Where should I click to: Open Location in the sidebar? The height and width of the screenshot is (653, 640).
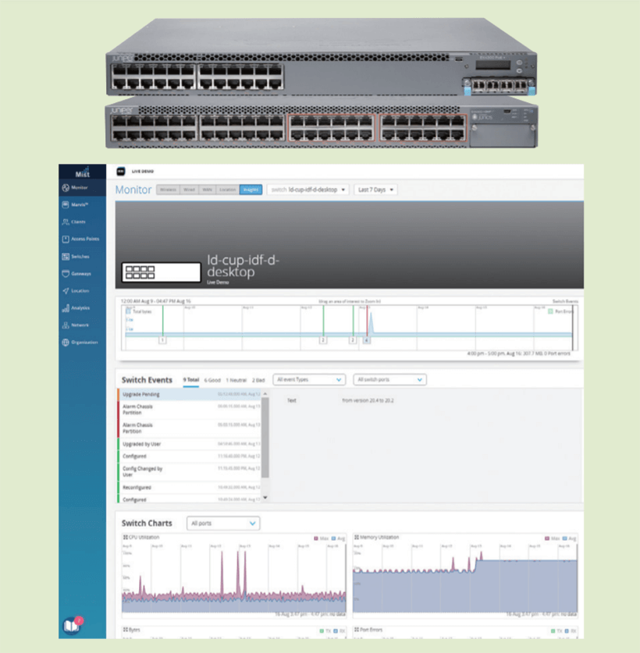click(76, 291)
